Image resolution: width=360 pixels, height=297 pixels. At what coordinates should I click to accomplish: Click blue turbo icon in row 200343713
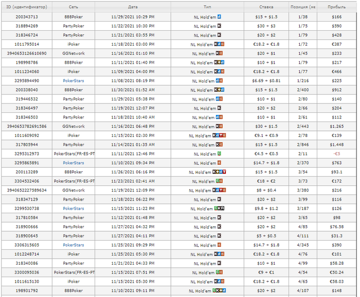point(219,17)
